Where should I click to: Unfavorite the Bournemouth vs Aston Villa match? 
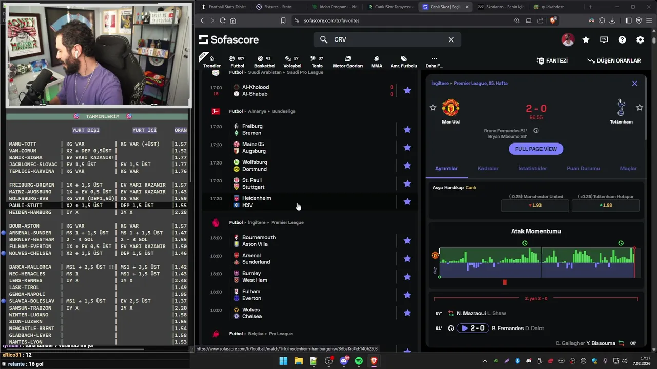click(x=407, y=241)
